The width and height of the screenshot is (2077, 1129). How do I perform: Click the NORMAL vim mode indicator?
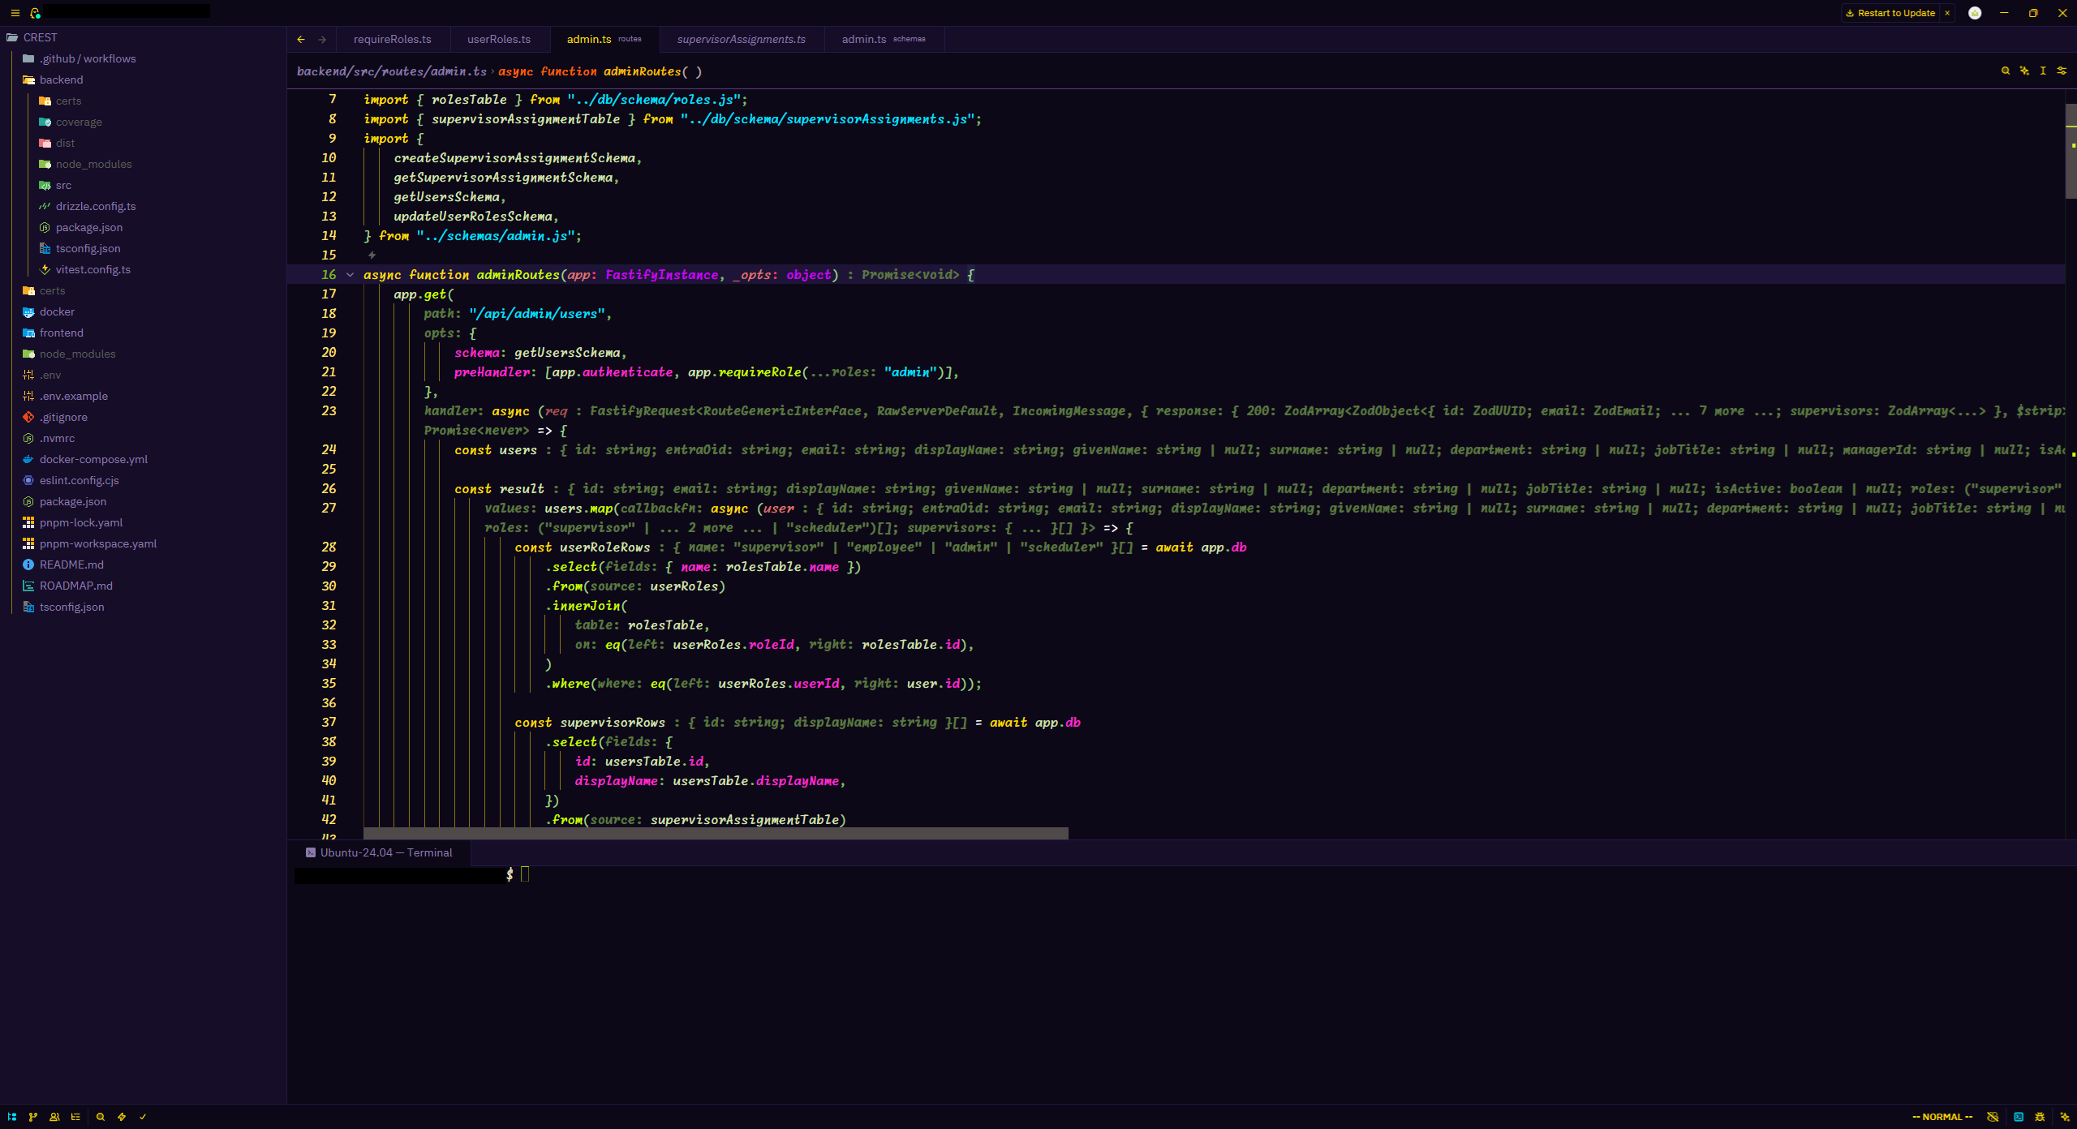(x=1942, y=1117)
